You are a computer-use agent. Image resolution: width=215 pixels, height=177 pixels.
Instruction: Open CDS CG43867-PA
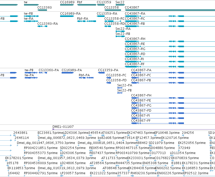point(141,70)
